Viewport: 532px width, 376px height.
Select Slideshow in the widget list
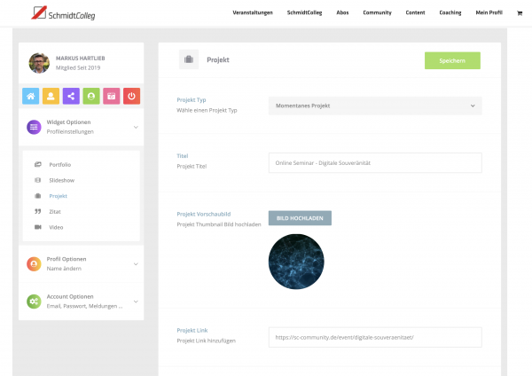pos(61,180)
